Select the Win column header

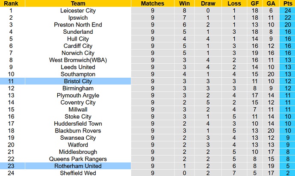pos(184,3)
